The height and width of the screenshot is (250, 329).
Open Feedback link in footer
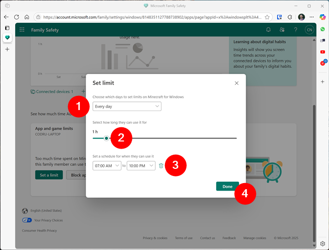229,238
